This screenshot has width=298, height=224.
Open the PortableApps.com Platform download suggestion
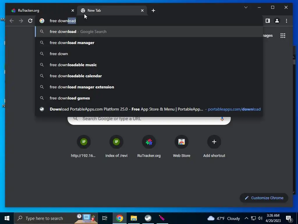click(x=149, y=109)
